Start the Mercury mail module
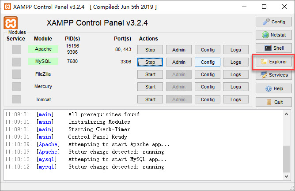 tap(150, 87)
